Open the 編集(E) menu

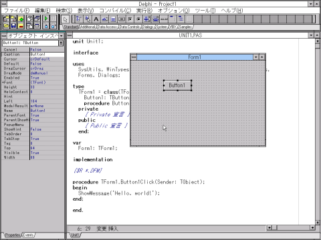click(42, 11)
